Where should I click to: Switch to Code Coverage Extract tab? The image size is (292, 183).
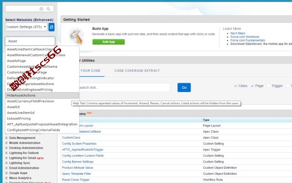pos(137,70)
